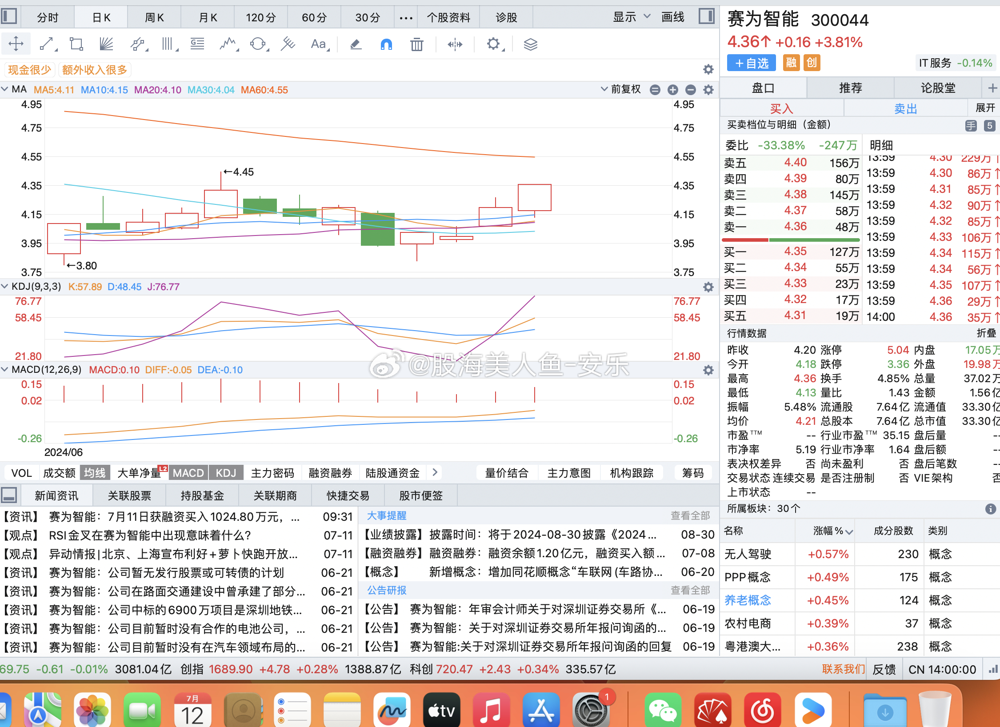This screenshot has height=727, width=1000.
Task: Click the trash delete drawings icon
Action: 416,44
